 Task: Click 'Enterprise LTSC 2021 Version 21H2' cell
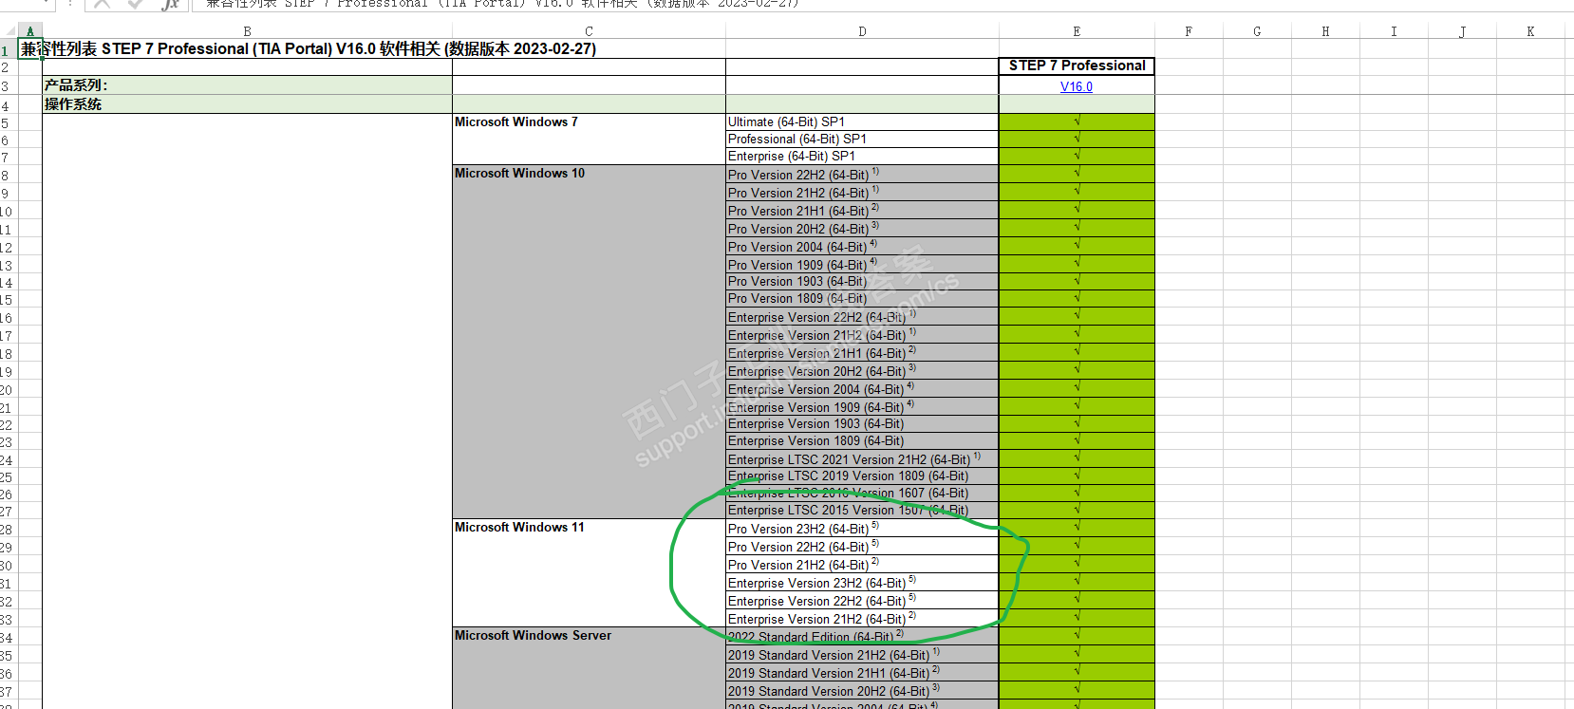862,459
